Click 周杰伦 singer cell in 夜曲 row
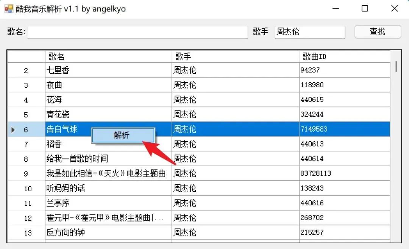This screenshot has width=409, height=249. coord(235,85)
